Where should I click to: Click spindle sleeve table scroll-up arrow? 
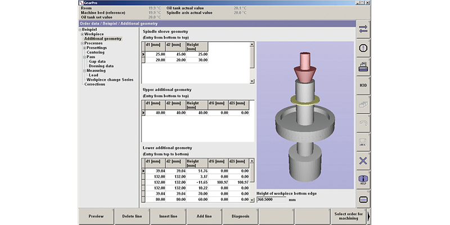252,44
